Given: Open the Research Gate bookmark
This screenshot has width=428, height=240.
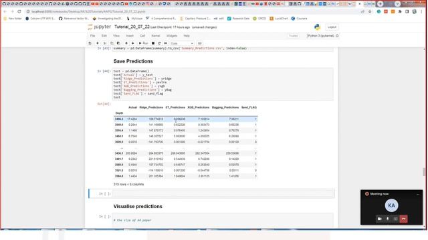Looking at the screenshot, I should click(x=238, y=19).
